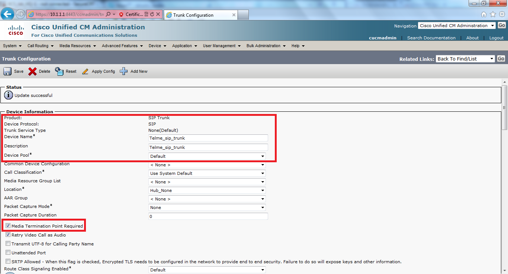
Task: Open the Application menu
Action: coord(185,46)
